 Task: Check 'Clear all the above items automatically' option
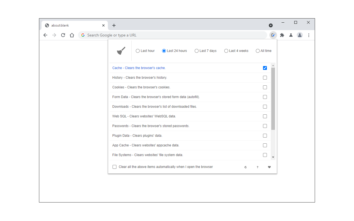pos(114,167)
